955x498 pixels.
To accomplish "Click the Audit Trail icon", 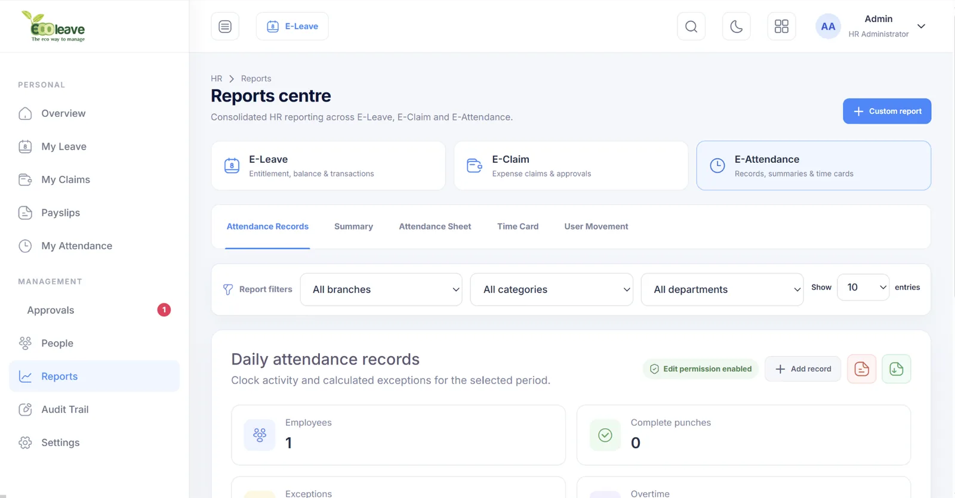I will [x=25, y=409].
